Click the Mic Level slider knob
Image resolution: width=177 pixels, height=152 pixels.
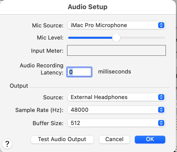click(x=116, y=38)
